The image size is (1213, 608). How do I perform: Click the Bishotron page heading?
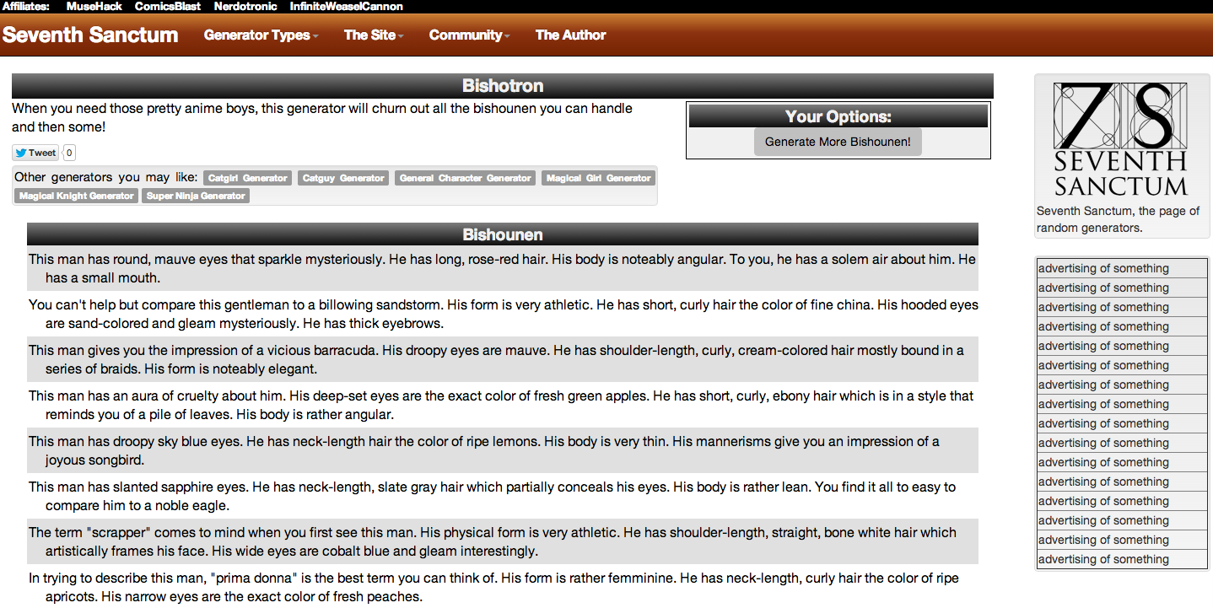pyautogui.click(x=503, y=86)
